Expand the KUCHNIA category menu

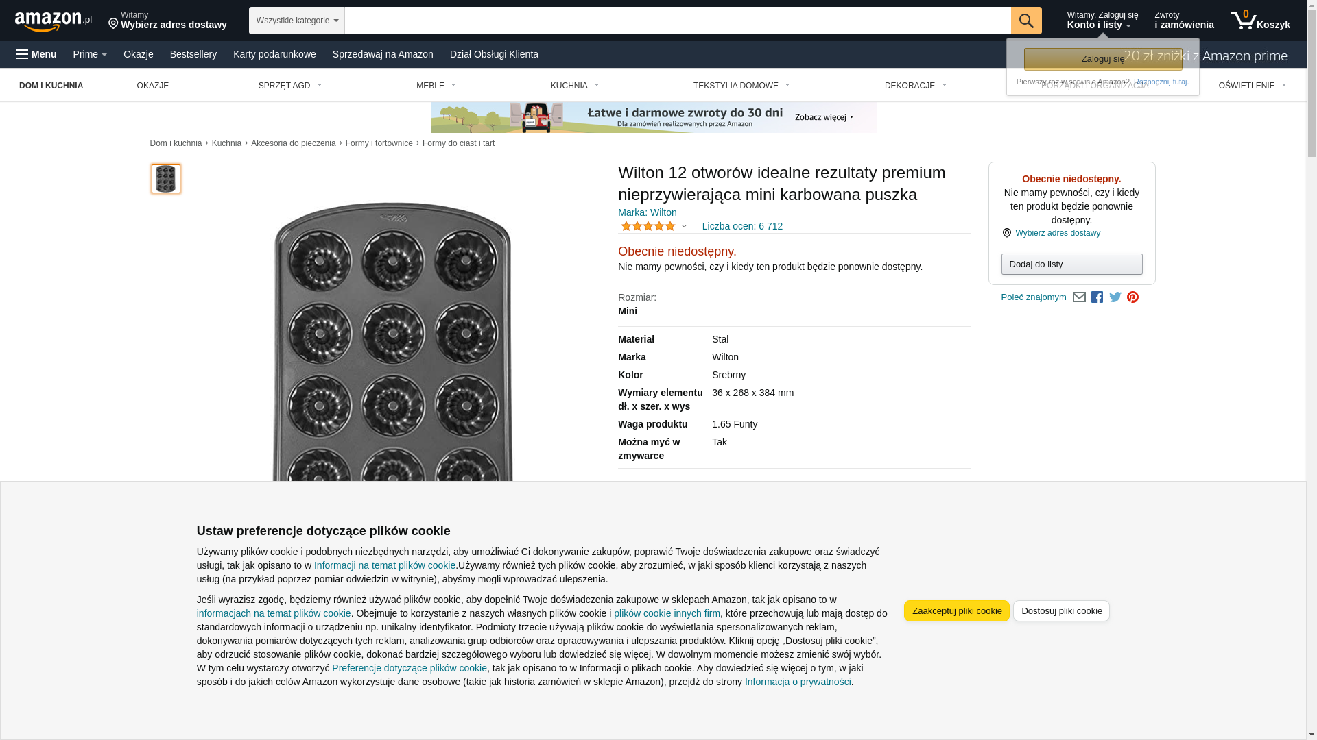[575, 86]
